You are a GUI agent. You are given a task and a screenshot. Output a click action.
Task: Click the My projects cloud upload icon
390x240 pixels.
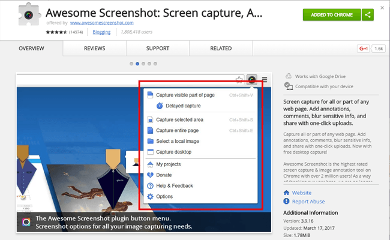150,164
